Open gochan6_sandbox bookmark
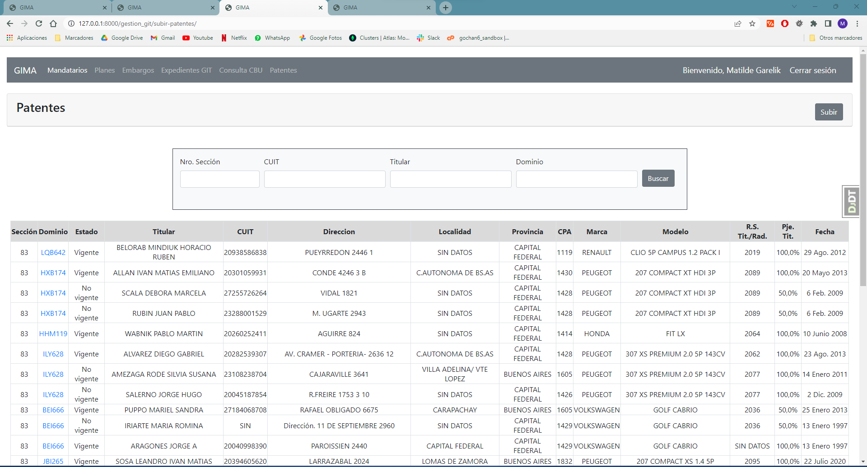Screen dimensions: 867x467 [479, 38]
